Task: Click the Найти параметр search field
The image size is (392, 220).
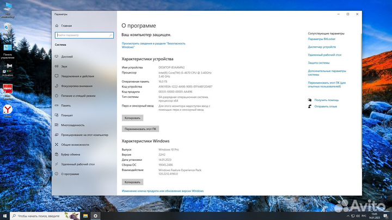Action: [84, 35]
